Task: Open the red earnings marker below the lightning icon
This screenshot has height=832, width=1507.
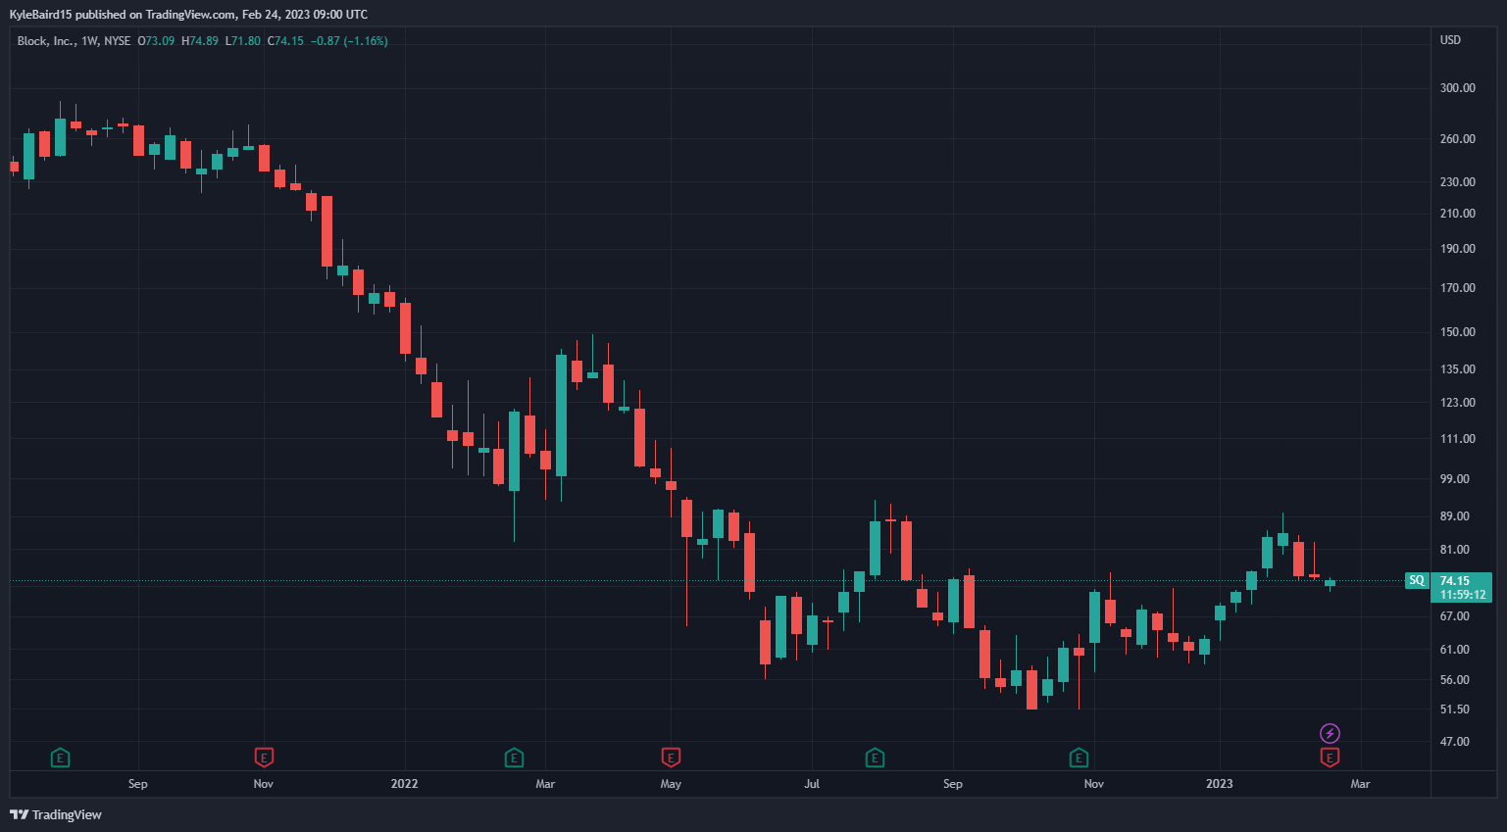Action: point(1330,758)
